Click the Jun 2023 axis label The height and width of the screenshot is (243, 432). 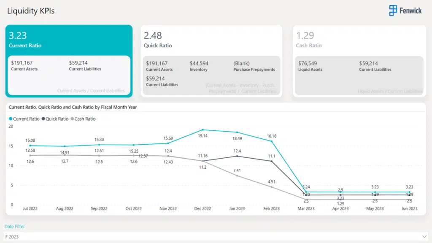pyautogui.click(x=409, y=208)
